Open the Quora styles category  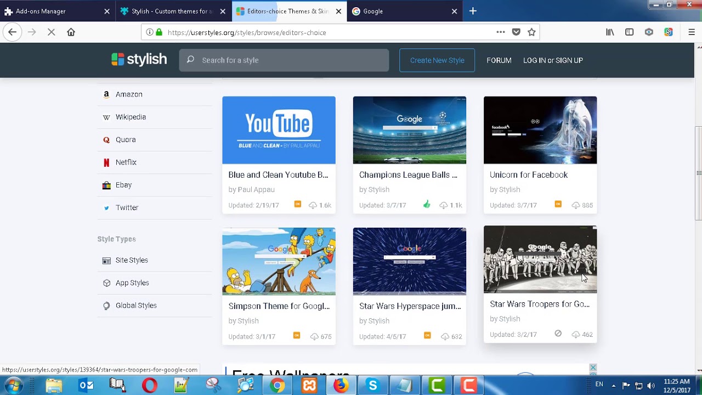tap(126, 139)
